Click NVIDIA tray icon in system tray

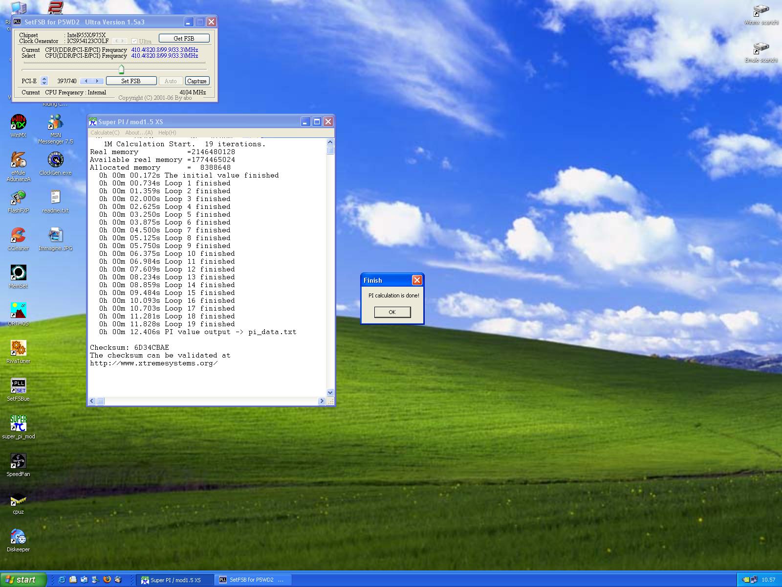[x=746, y=580]
